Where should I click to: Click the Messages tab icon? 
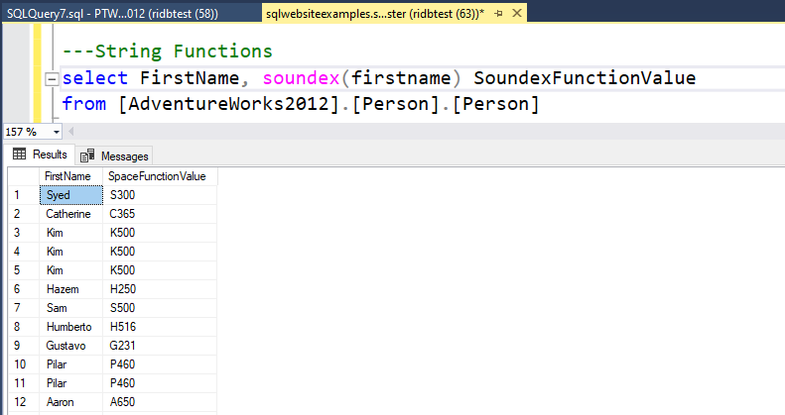pyautogui.click(x=87, y=156)
